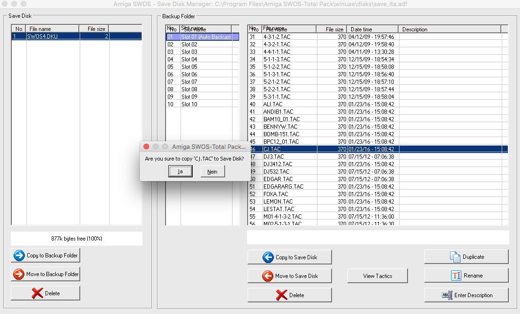The height and width of the screenshot is (314, 520).
Task: Confirm the copy by pressing Ja
Action: pos(181,172)
